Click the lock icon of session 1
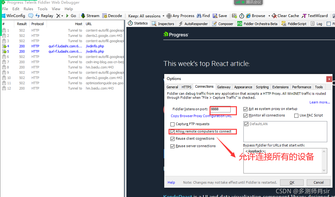 click(x=4, y=30)
